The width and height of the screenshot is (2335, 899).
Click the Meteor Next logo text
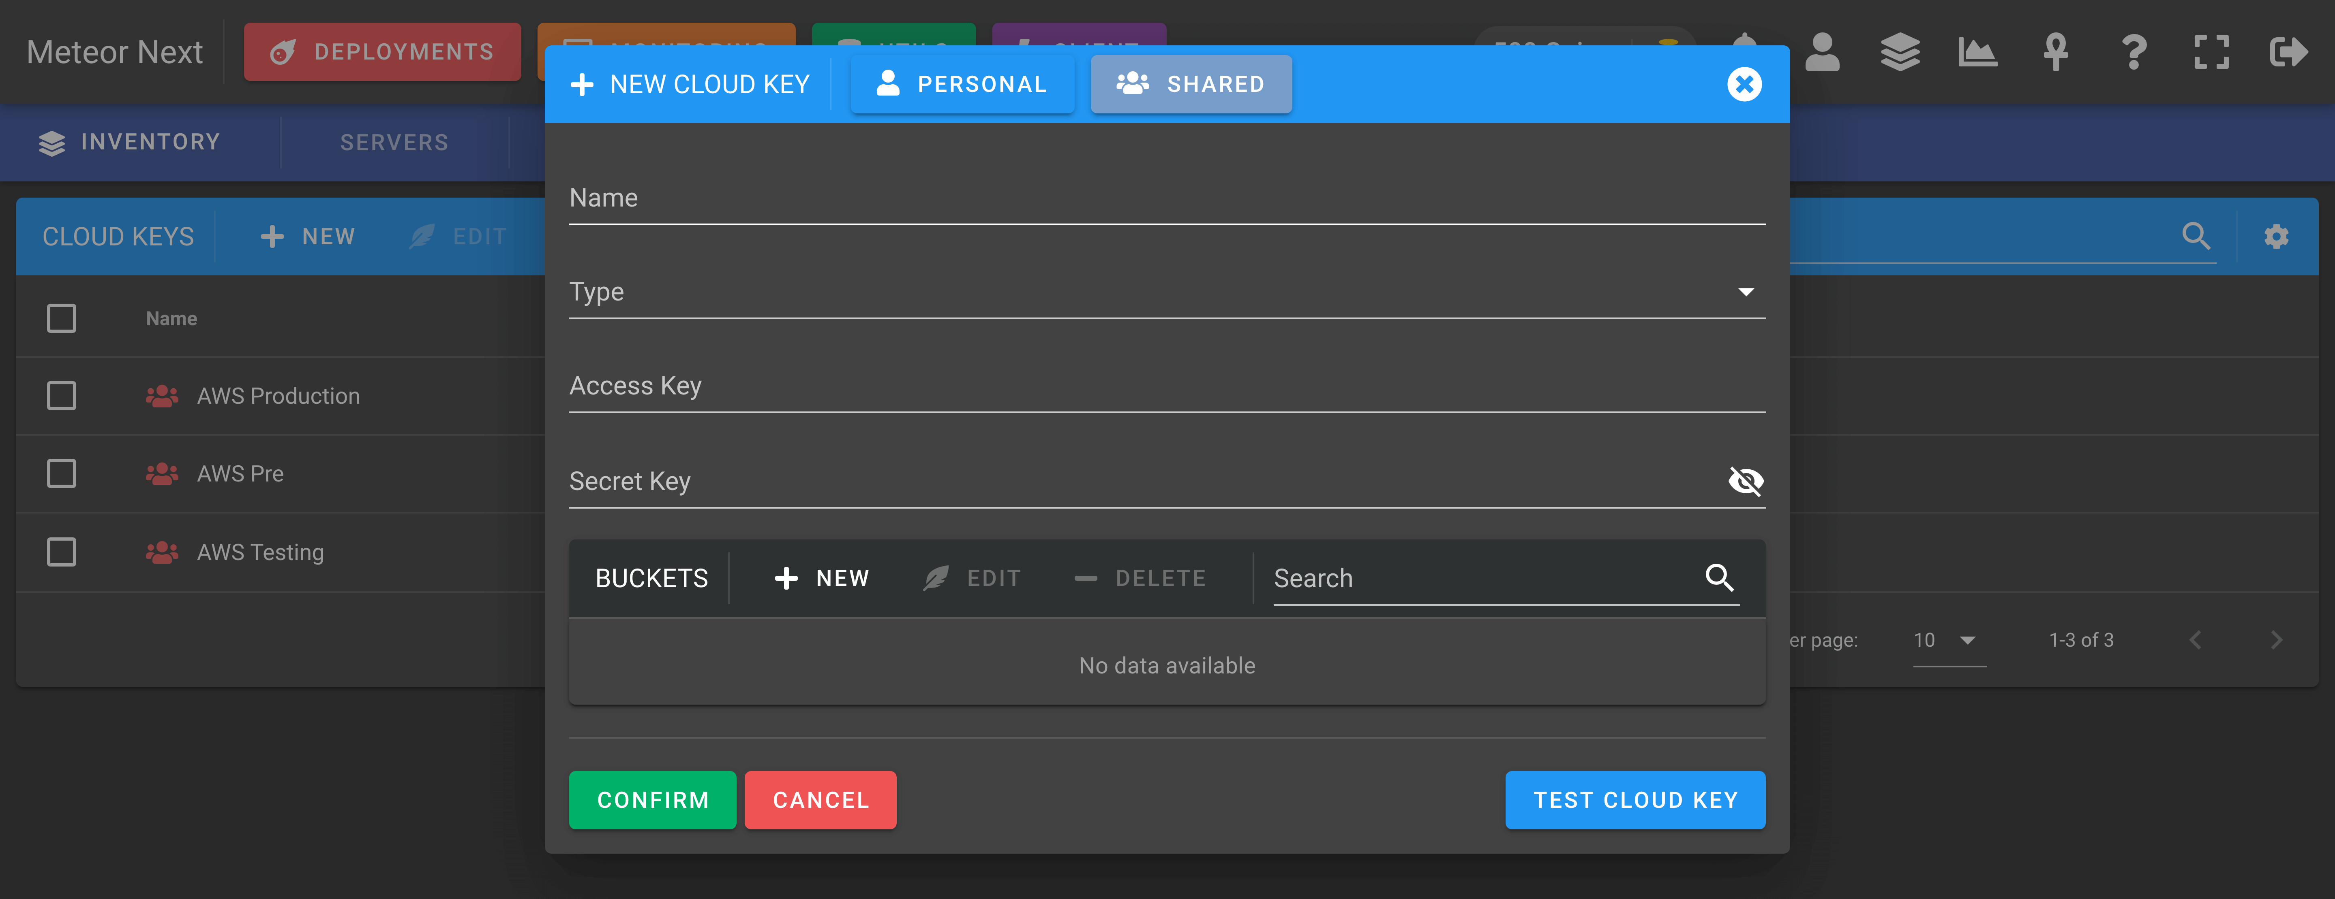tap(114, 53)
